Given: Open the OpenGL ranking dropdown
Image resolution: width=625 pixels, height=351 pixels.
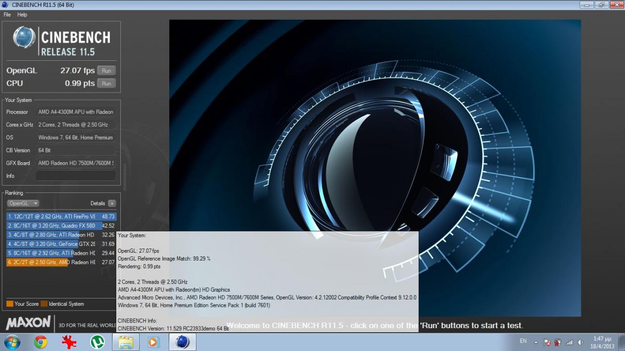Looking at the screenshot, I should [23, 203].
